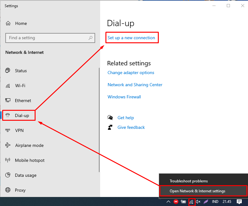Open the Action Center notification icon
248x206 pixels.
(239, 202)
